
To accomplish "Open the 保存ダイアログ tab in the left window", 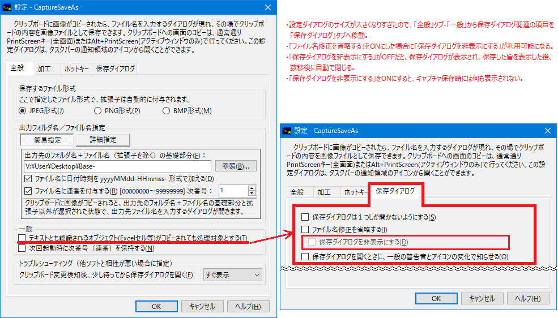I will pos(116,69).
